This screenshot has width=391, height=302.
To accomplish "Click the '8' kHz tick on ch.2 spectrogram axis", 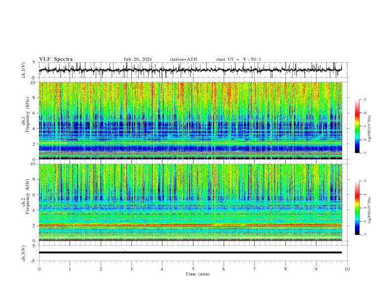I will (35, 180).
